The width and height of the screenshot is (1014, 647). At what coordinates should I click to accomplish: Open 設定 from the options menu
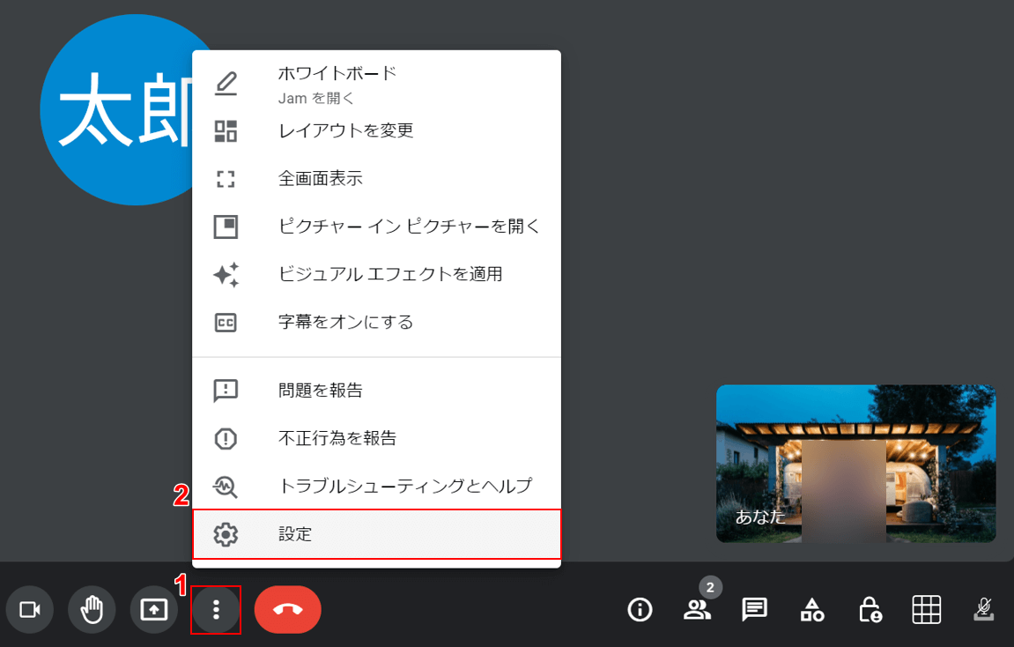(x=376, y=534)
